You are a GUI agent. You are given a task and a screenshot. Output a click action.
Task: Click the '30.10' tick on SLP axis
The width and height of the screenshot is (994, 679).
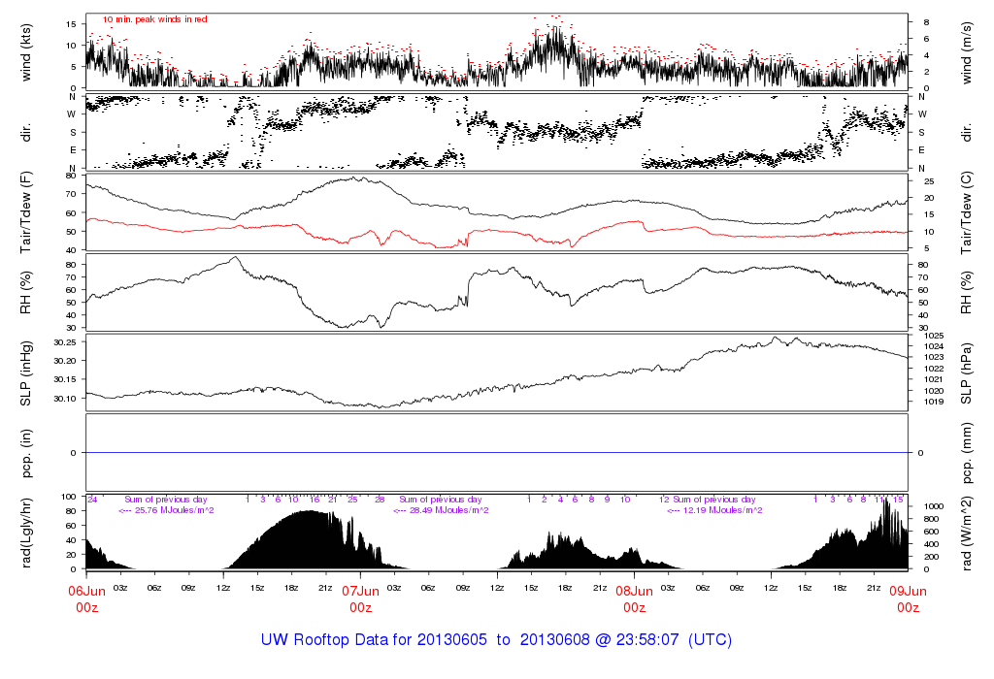(65, 399)
